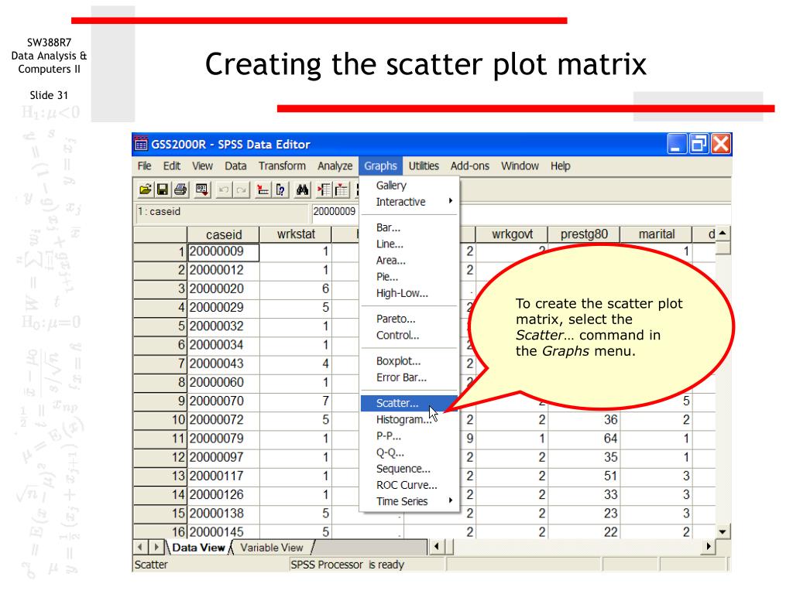793x594 pixels.
Task: Choose ROC Curve... from the Graphs menu
Action: click(409, 485)
